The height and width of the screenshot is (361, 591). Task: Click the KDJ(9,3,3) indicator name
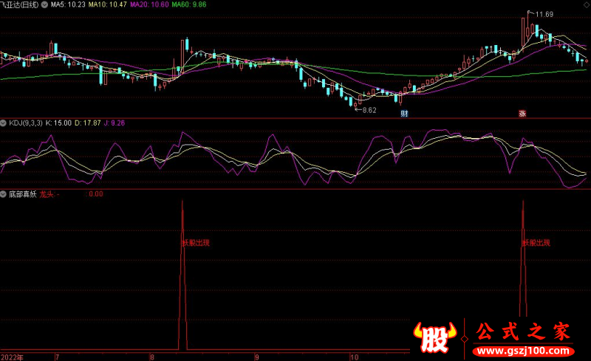[25, 122]
